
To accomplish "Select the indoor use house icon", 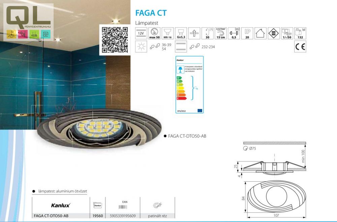I will [x=261, y=33].
